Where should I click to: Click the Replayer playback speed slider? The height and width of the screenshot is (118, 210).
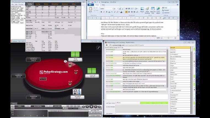[x=73, y=108]
